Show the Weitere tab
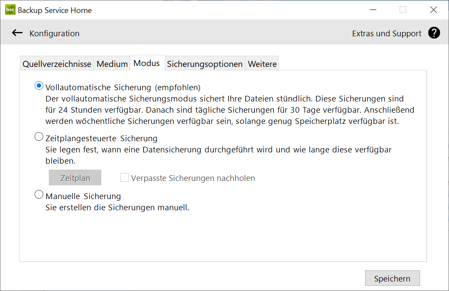Viewport: 449px width, 291px height. pyautogui.click(x=262, y=64)
